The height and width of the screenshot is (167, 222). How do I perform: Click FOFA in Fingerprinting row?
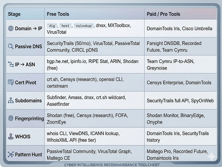[x=121, y=115]
